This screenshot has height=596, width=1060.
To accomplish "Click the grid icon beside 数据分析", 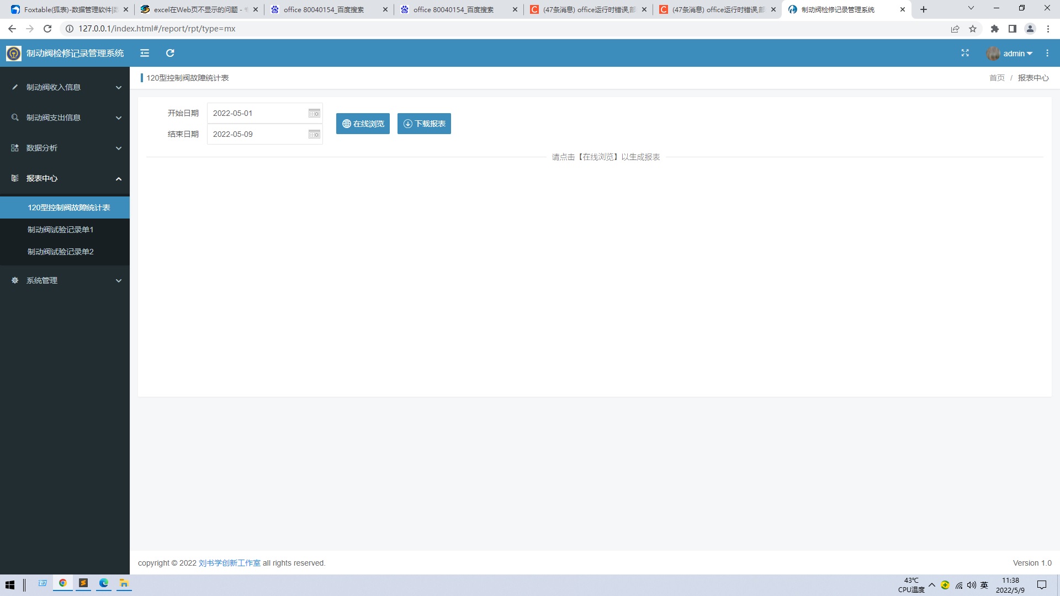I will click(15, 148).
